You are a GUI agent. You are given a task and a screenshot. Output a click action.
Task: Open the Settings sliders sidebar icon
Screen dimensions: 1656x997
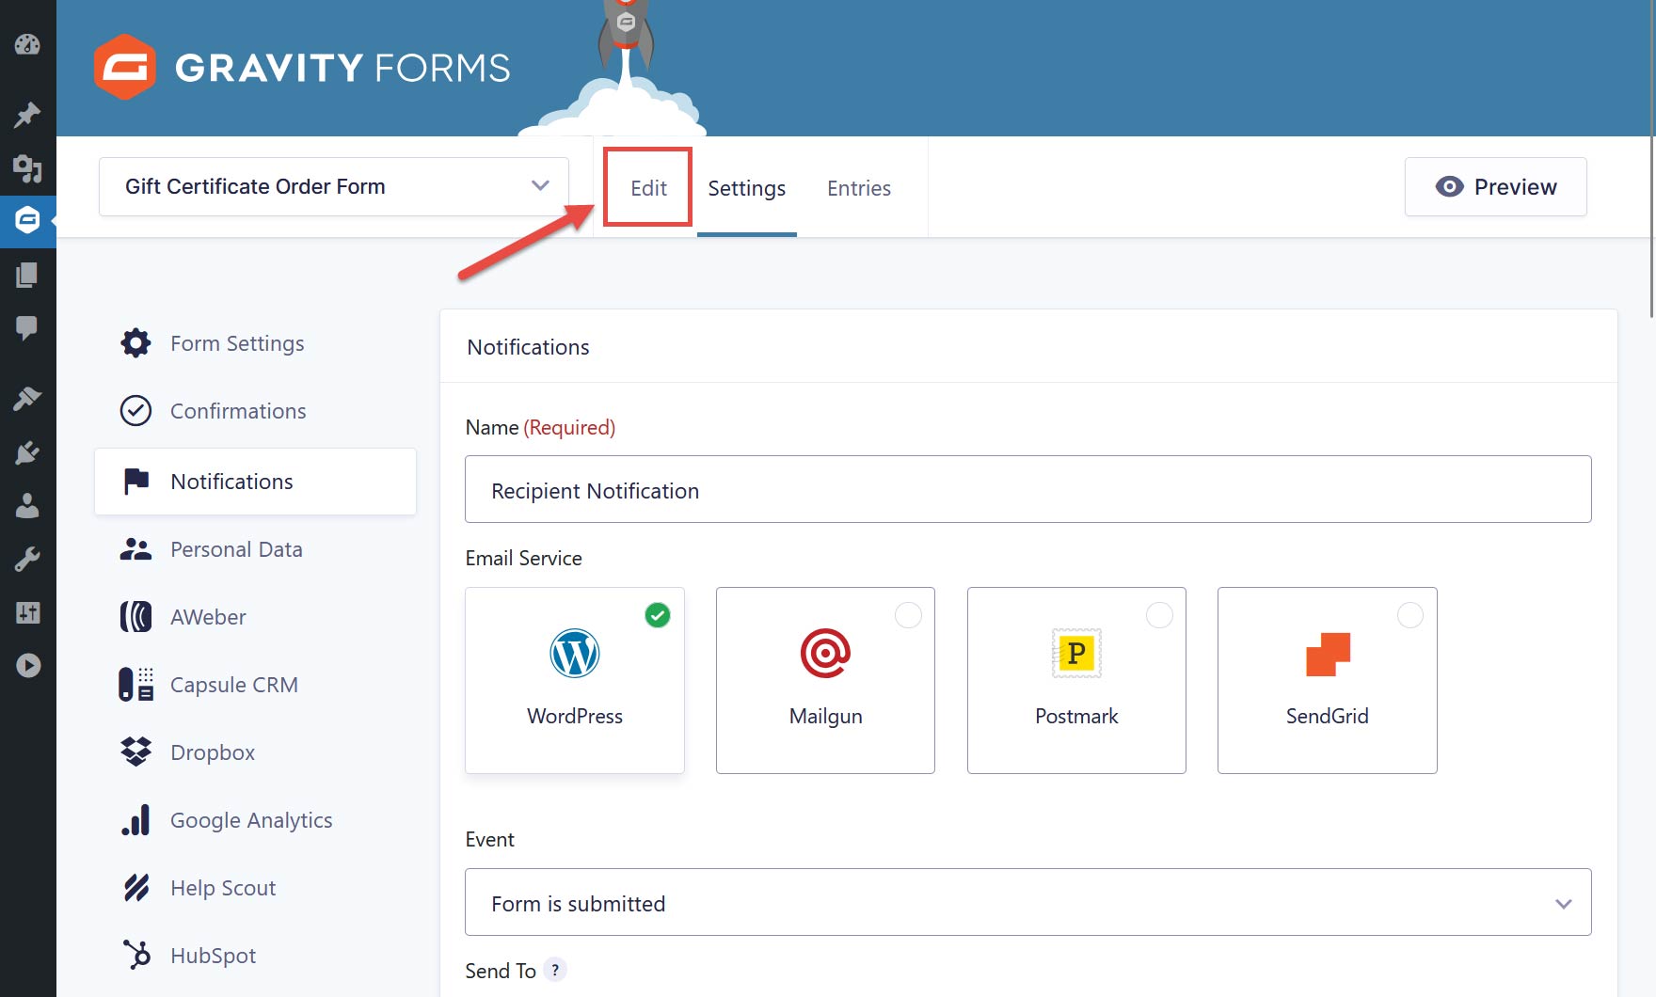tap(27, 613)
